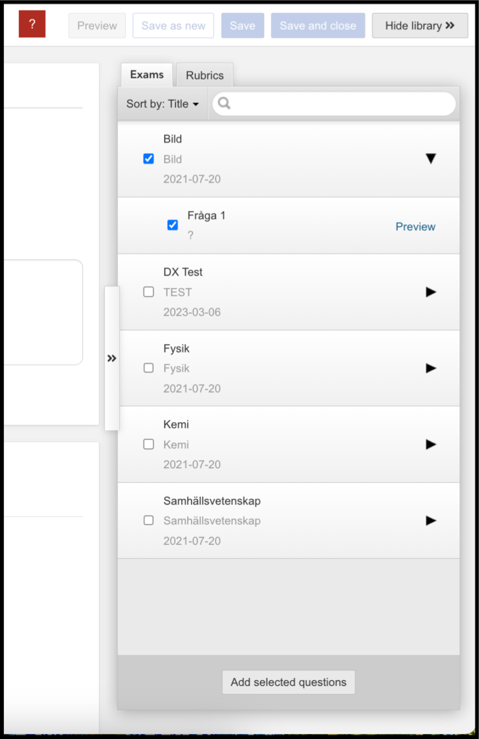Click the Add selected questions button

(x=288, y=682)
